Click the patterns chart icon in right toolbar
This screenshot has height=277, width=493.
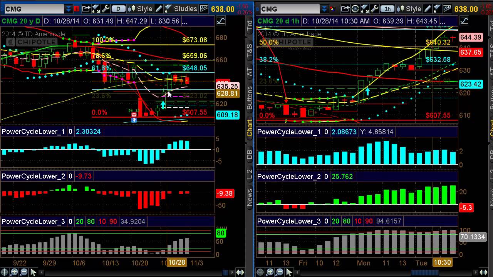(447, 8)
